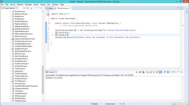Click the '11 : 16' cursor position
The height and width of the screenshot is (106, 189).
[122, 104]
